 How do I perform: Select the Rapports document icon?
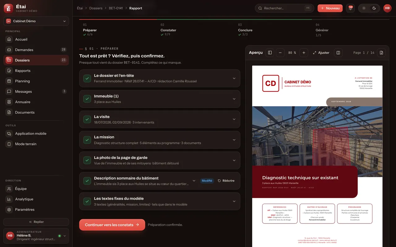pyautogui.click(x=9, y=71)
